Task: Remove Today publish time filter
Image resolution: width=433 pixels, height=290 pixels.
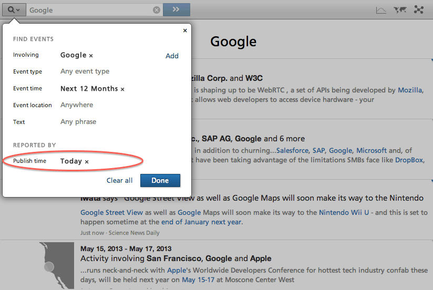Action: coord(87,162)
